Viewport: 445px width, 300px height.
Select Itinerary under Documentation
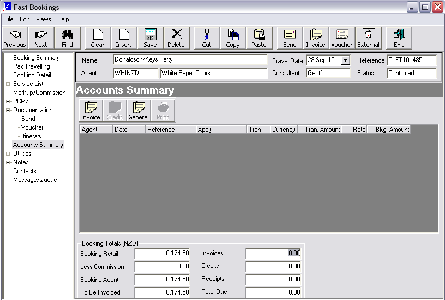[32, 136]
